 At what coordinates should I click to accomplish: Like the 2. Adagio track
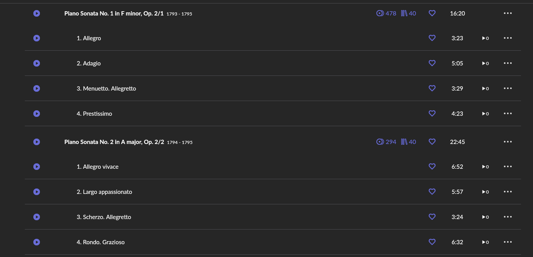[432, 63]
